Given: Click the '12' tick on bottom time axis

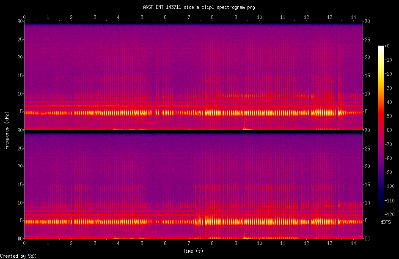Looking at the screenshot, I should click(306, 243).
